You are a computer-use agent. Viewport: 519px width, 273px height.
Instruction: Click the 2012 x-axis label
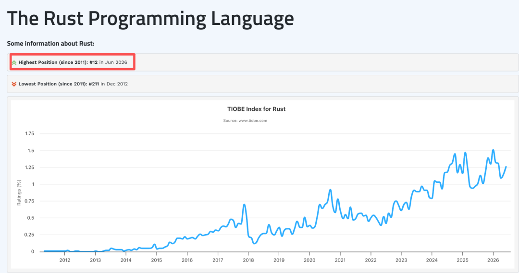coord(65,260)
